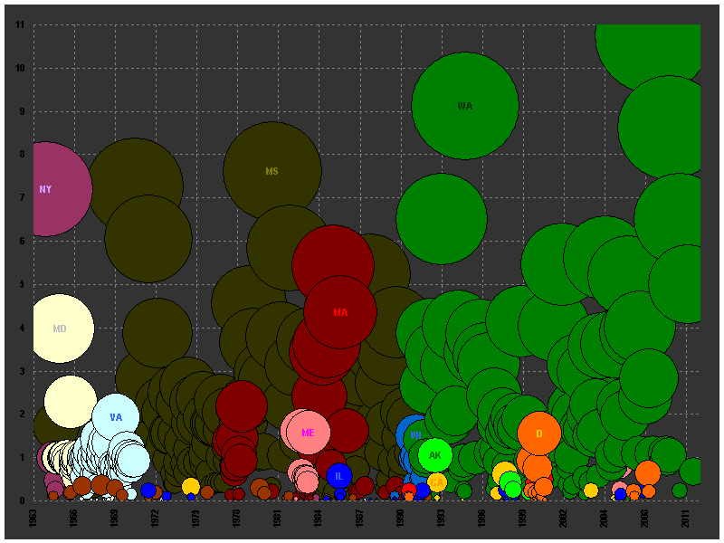
Task: Select the large green WA bubble
Action: pyautogui.click(x=465, y=106)
